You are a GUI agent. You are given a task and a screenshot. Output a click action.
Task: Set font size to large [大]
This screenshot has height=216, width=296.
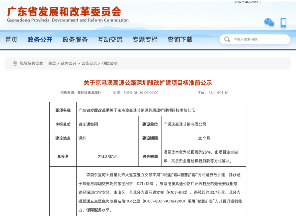[212, 92]
